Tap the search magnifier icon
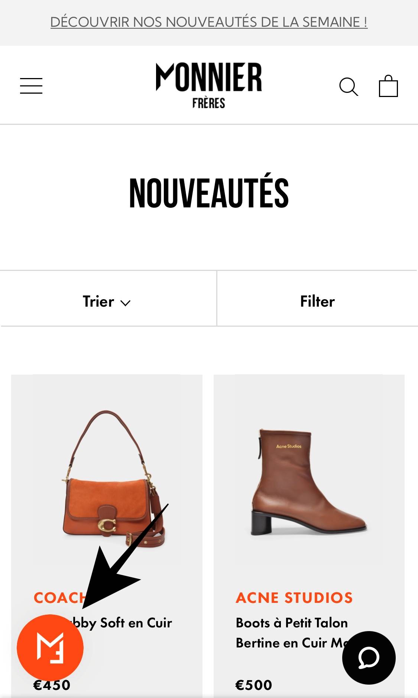Screen dimensions: 418x698 [x=349, y=87]
